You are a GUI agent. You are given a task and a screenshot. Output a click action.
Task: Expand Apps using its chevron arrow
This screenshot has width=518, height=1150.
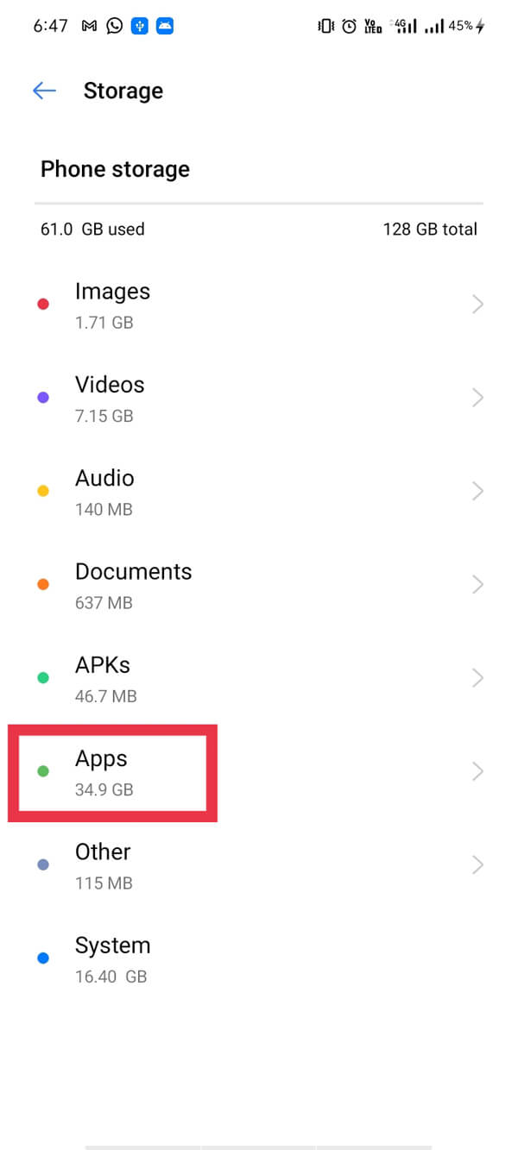point(477,772)
